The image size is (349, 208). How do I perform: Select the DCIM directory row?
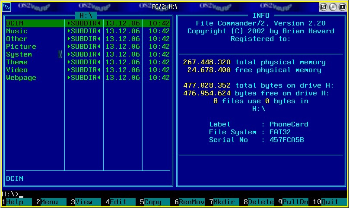tap(88, 23)
